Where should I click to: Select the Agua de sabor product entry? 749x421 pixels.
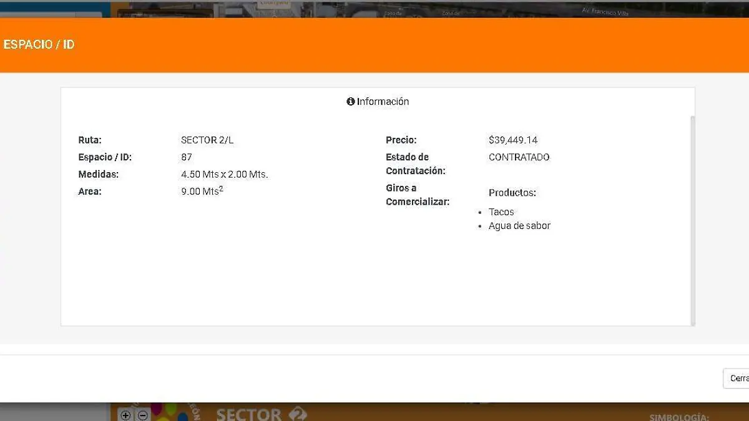pos(519,226)
